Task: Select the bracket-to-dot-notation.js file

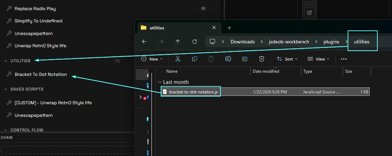Action: [265, 92]
